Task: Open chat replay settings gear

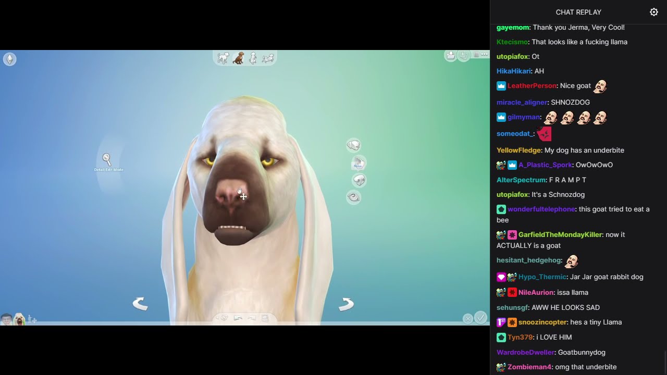Action: (x=654, y=12)
